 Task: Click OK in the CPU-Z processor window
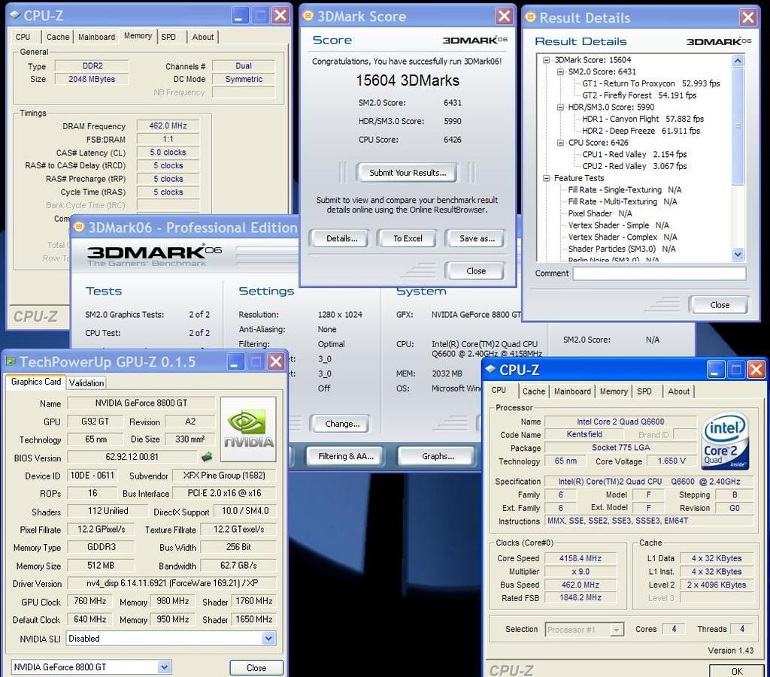tap(737, 671)
